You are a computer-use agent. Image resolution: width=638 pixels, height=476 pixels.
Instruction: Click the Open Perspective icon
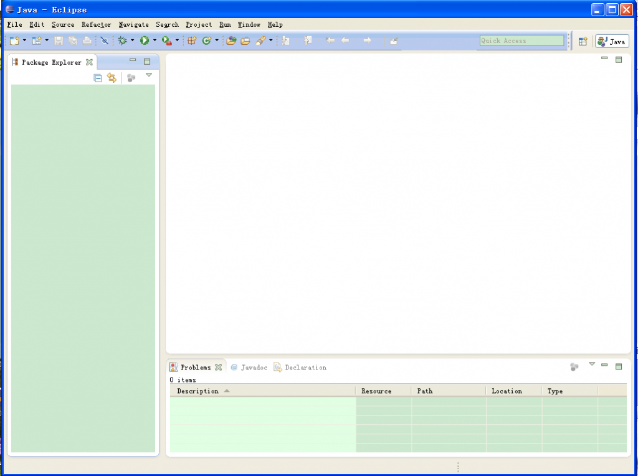point(583,41)
